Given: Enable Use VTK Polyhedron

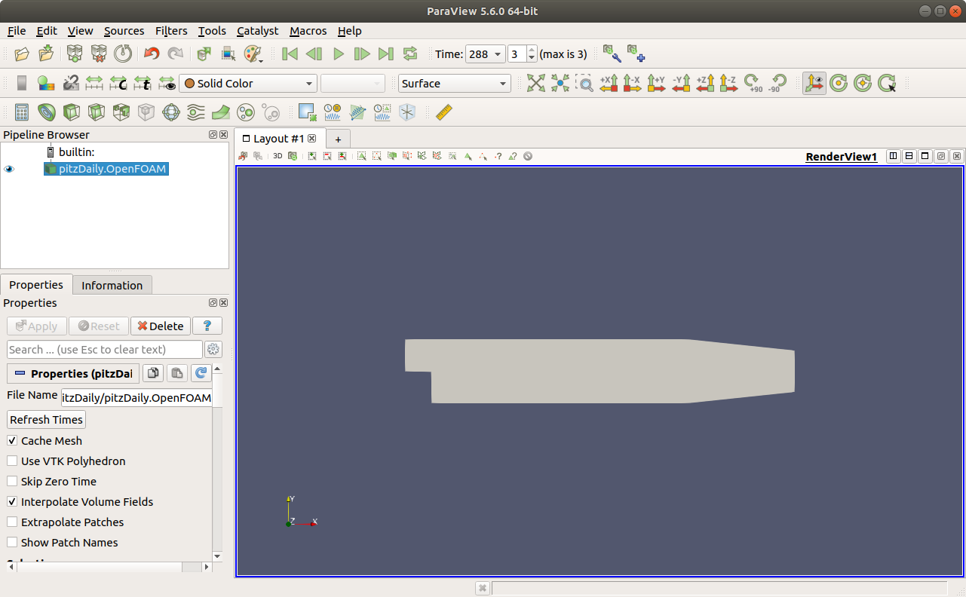Looking at the screenshot, I should pyautogui.click(x=12, y=461).
